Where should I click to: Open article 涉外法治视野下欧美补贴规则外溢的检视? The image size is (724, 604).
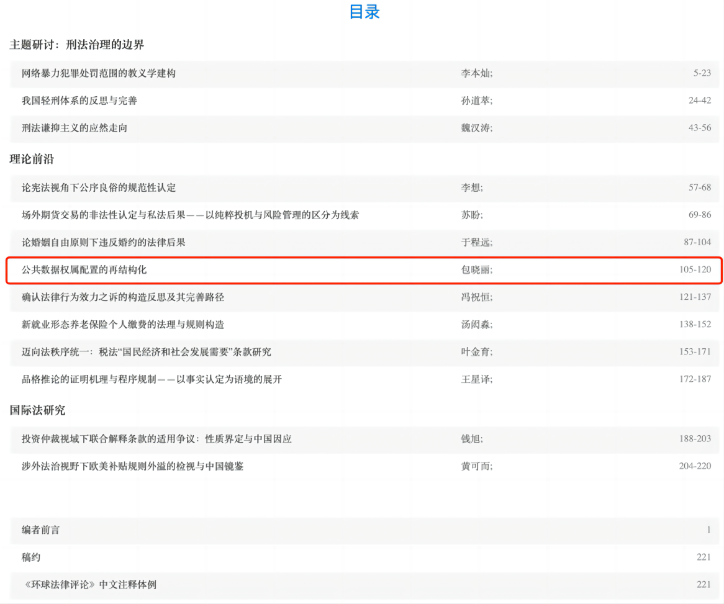pyautogui.click(x=132, y=466)
